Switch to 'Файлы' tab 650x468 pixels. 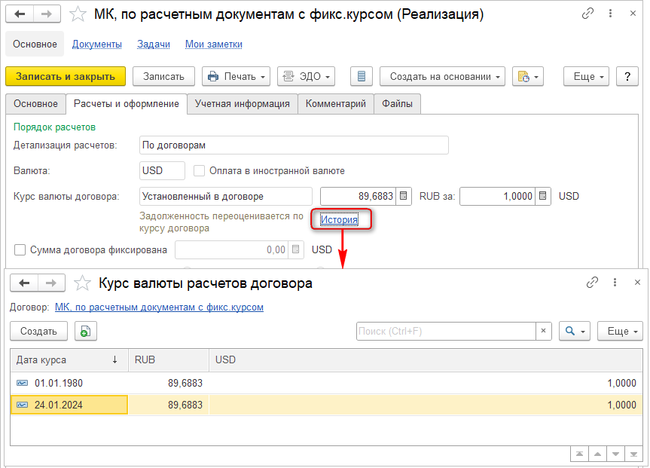[x=397, y=104]
